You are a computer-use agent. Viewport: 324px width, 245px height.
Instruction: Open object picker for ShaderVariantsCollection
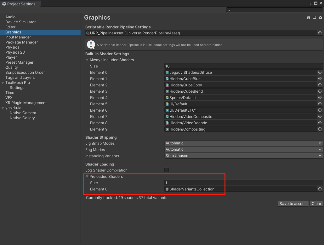(x=320, y=189)
